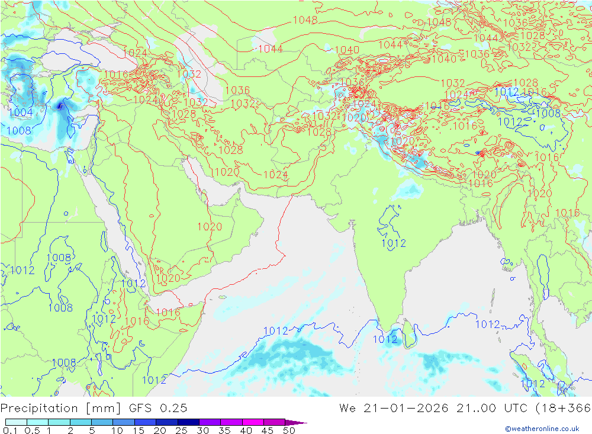Pick the legend swatch between 40 and 45
This screenshot has height=434, width=592.
[253, 422]
